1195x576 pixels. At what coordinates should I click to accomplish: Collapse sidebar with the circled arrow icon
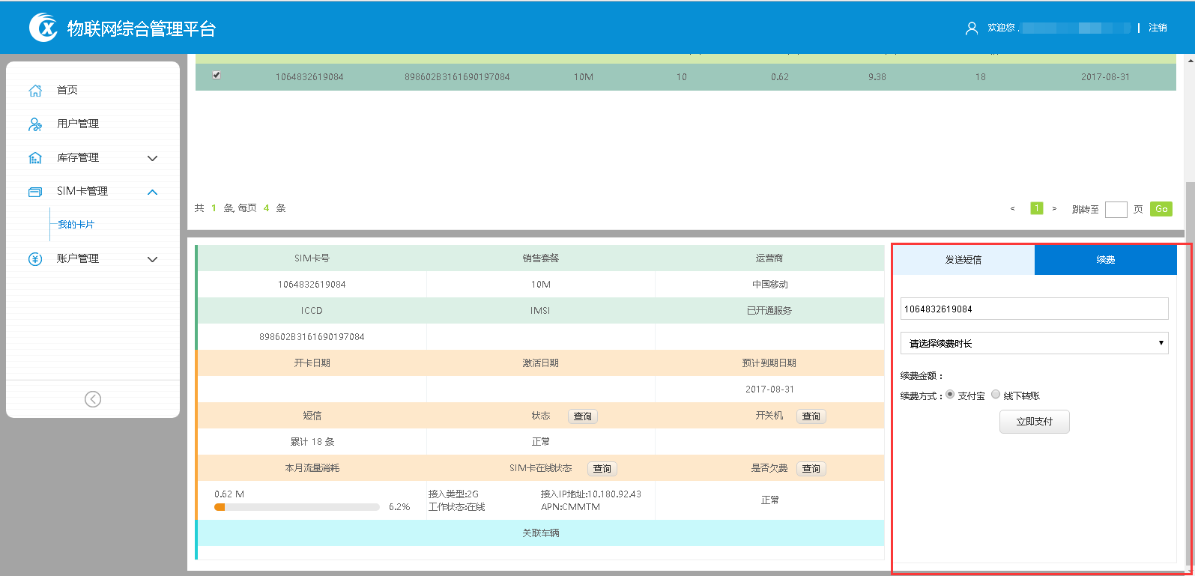(x=93, y=399)
